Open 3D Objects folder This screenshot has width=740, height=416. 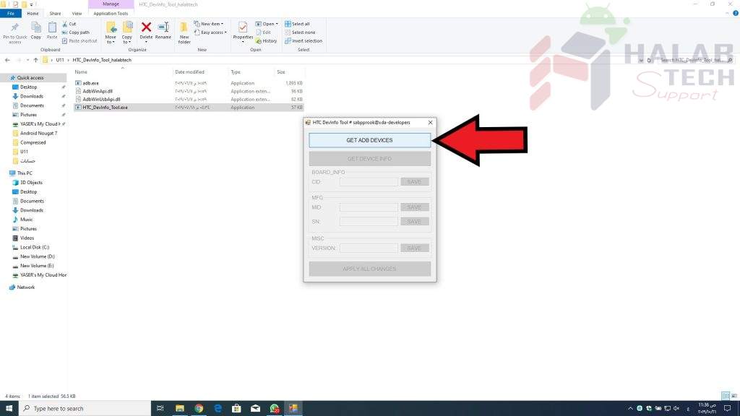pyautogui.click(x=31, y=183)
